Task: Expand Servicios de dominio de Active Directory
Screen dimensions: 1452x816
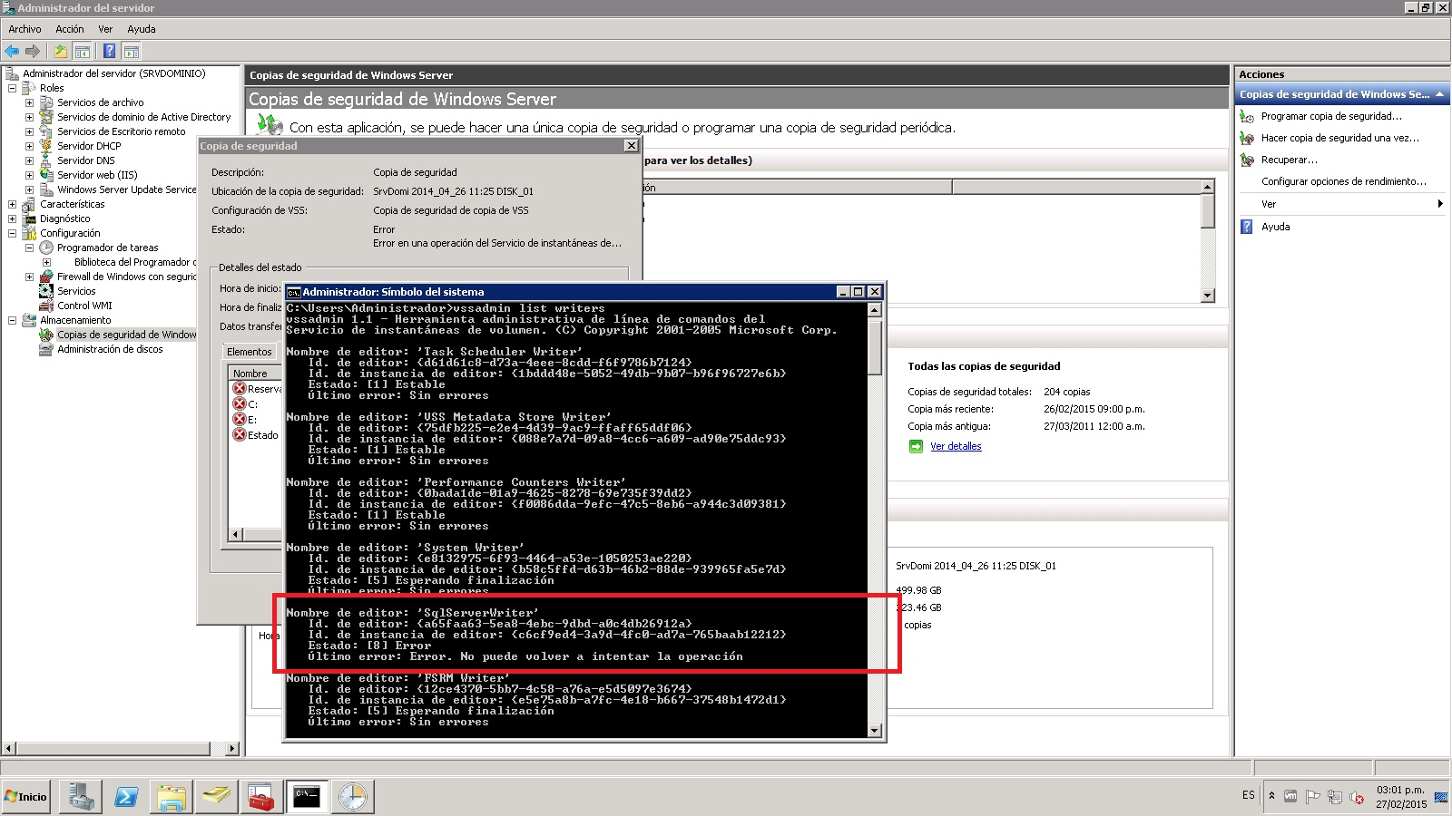Action: (x=30, y=117)
